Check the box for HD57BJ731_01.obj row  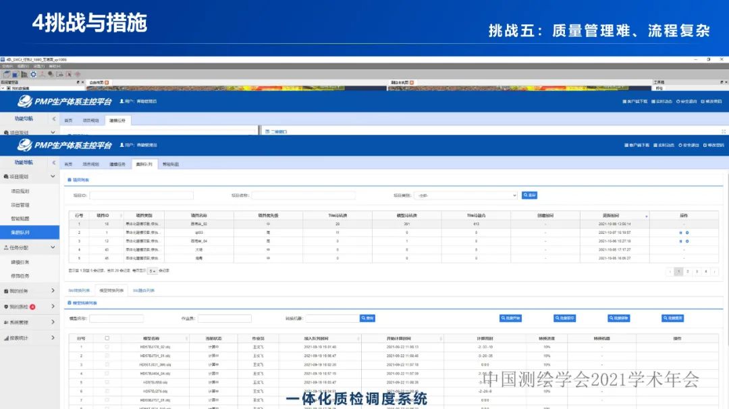(x=107, y=356)
